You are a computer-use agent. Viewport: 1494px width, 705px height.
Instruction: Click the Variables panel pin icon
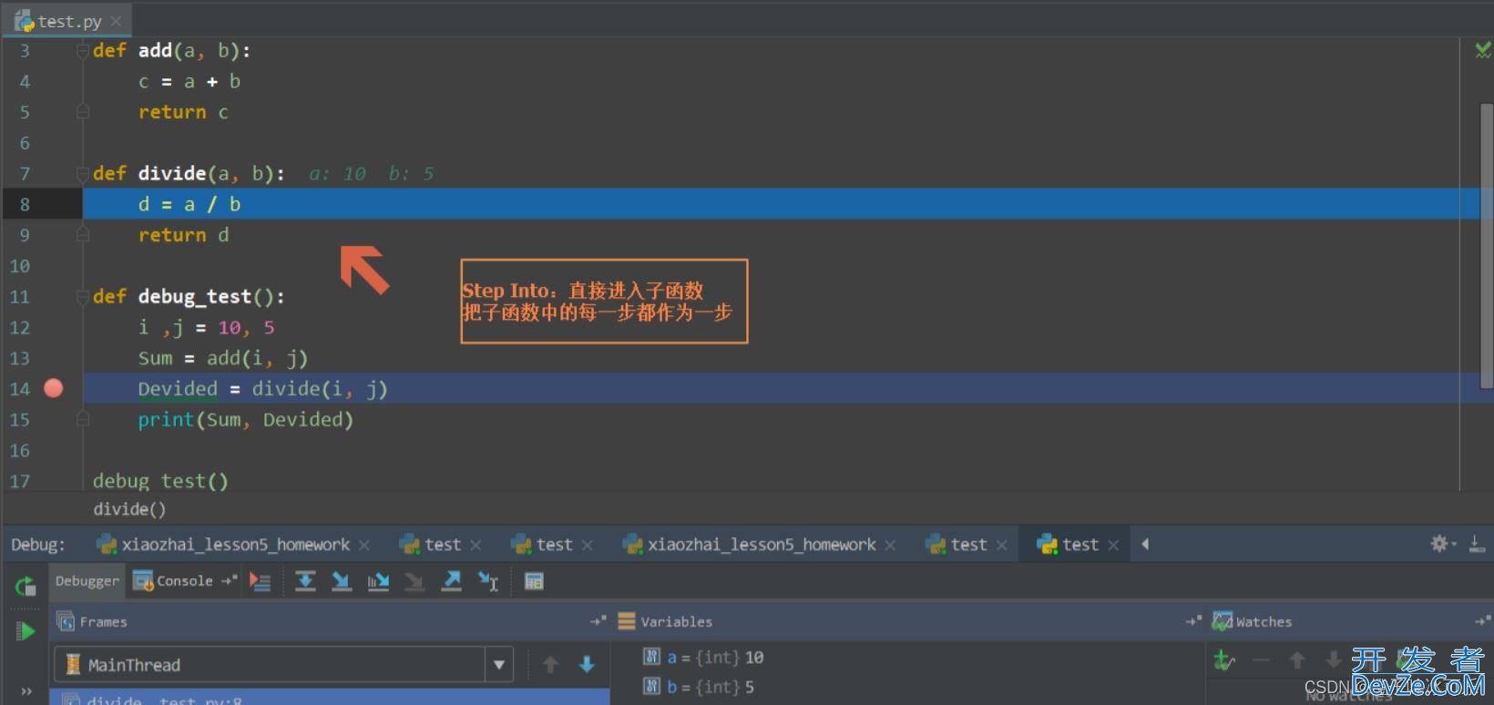(1192, 621)
